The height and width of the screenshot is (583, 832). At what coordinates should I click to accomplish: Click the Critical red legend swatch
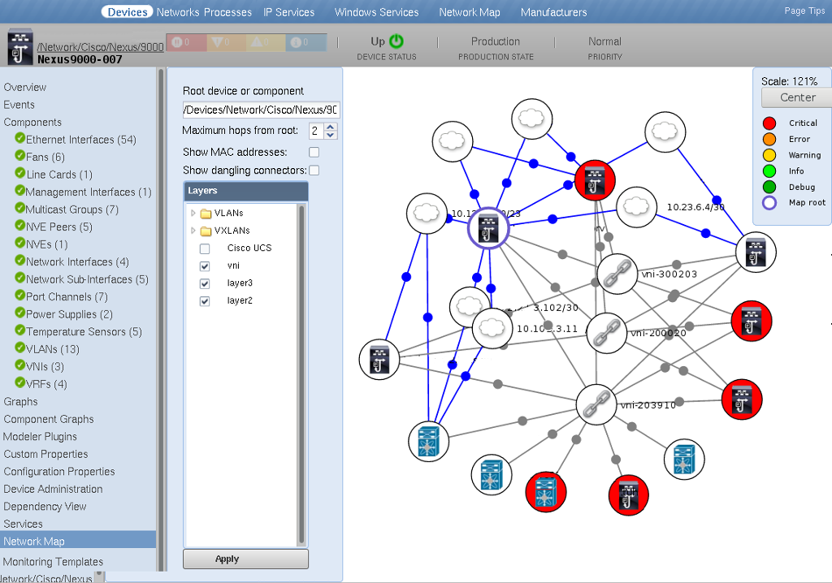[x=769, y=123]
